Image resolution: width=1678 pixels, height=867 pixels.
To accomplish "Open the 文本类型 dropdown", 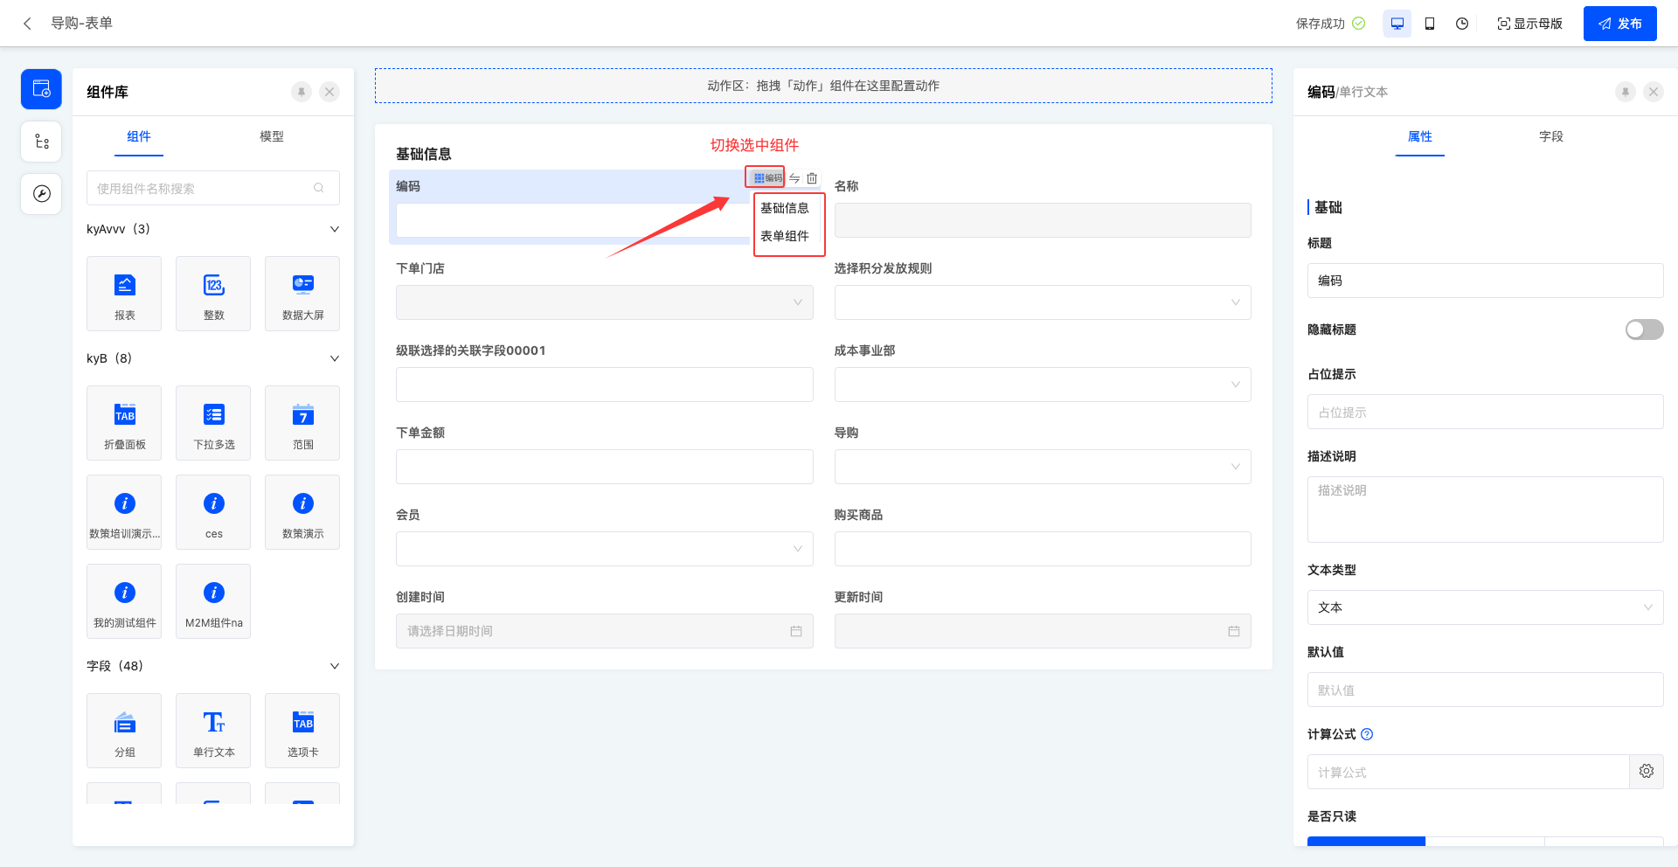I will click(1485, 607).
